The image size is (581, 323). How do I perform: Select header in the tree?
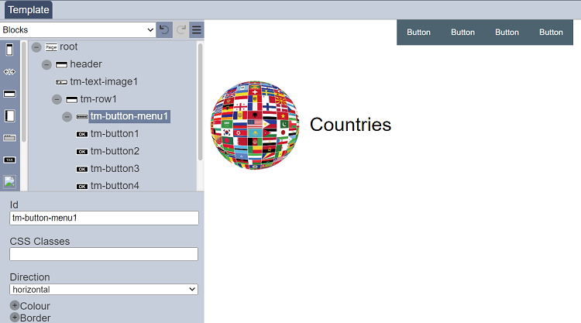86,64
